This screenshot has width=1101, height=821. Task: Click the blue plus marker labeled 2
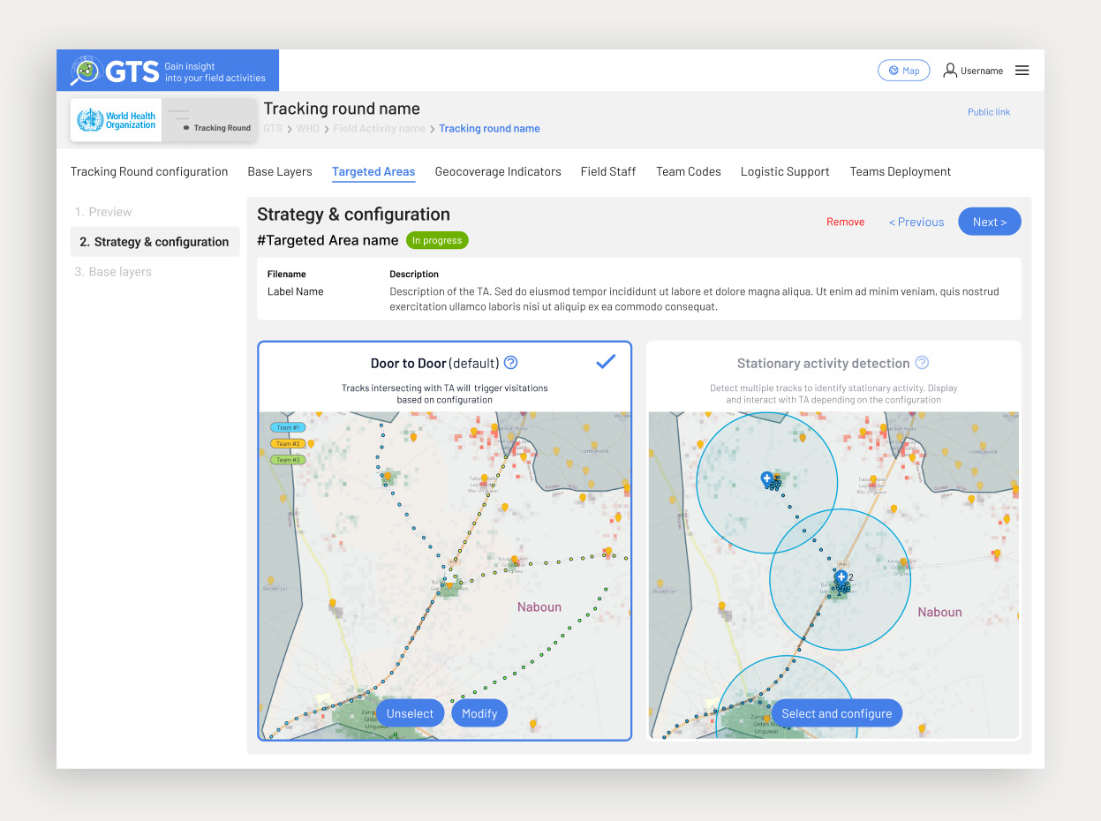pyautogui.click(x=841, y=576)
